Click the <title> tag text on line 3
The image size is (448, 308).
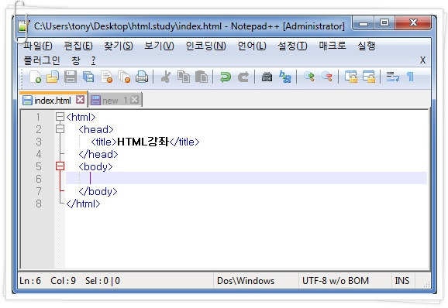coord(104,142)
